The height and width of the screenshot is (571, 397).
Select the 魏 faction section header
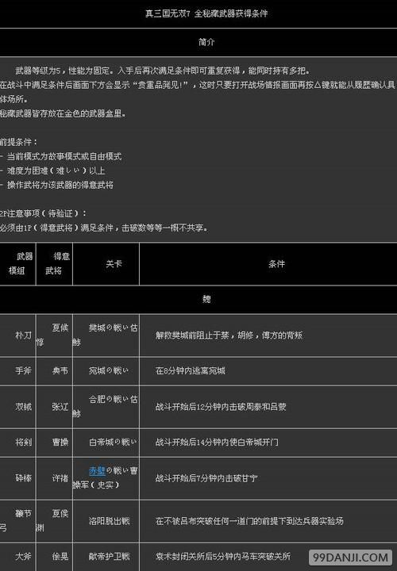(206, 299)
